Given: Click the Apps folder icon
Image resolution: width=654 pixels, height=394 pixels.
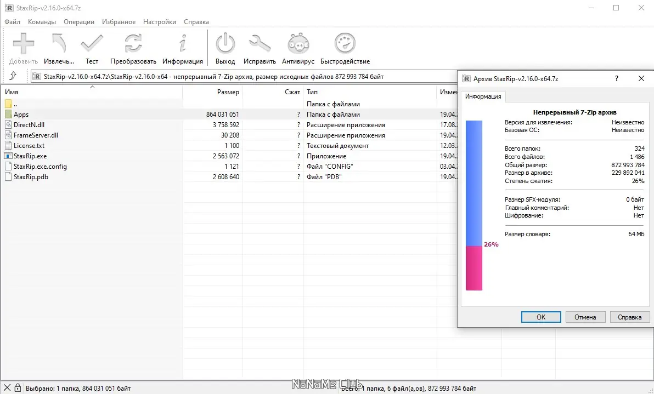Looking at the screenshot, I should pyautogui.click(x=8, y=114).
